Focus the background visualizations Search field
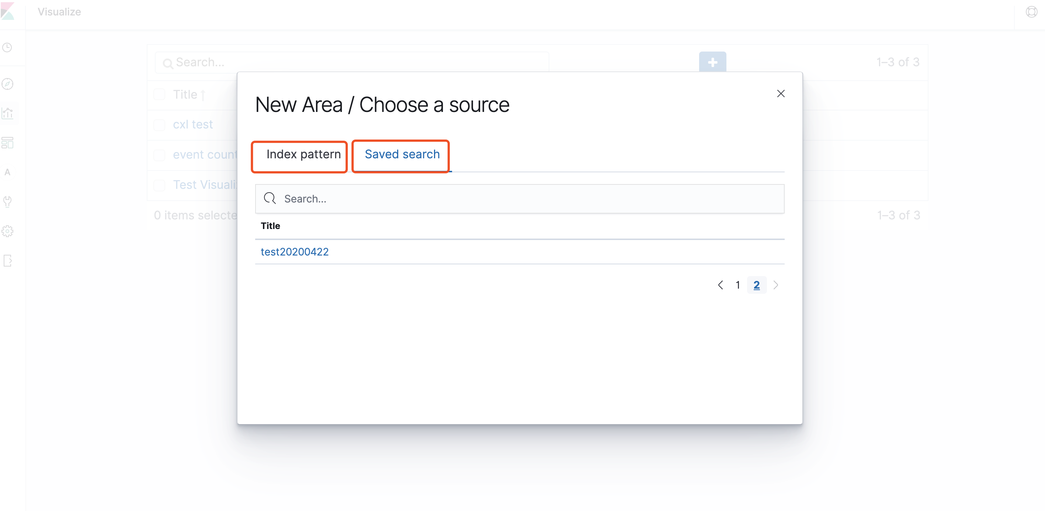This screenshot has height=511, width=1045. [x=352, y=62]
